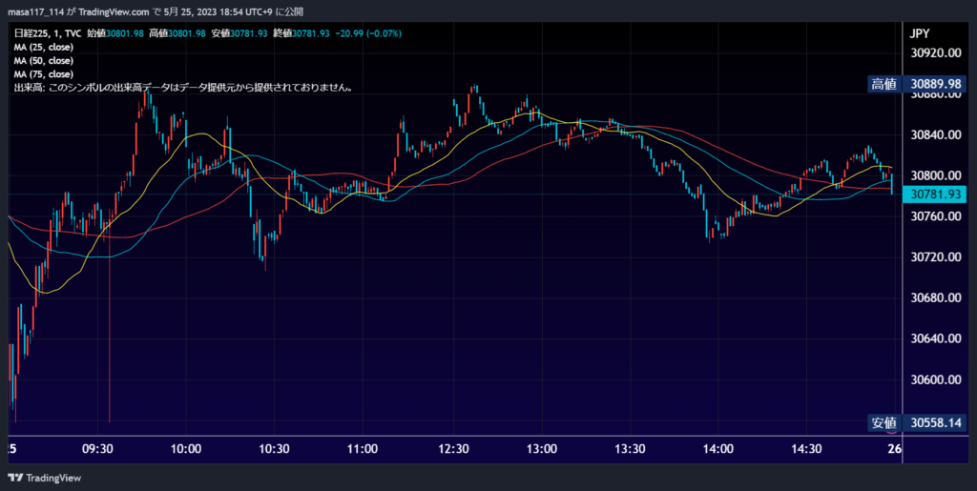Screen dimensions: 977x491
Task: Click the 出来高 volume data notice
Action: coord(184,88)
